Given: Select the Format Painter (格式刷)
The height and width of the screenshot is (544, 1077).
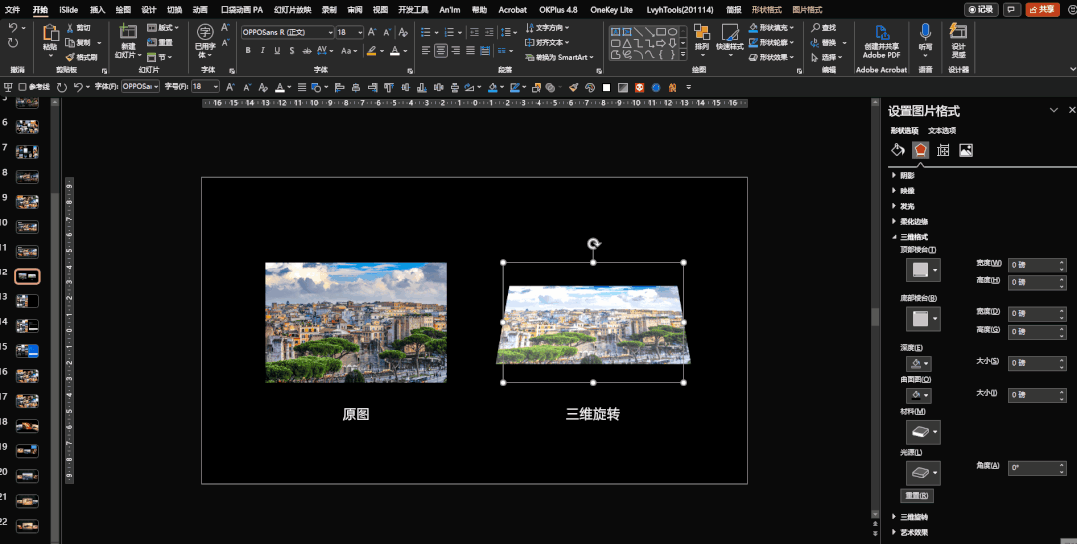Looking at the screenshot, I should [x=81, y=57].
